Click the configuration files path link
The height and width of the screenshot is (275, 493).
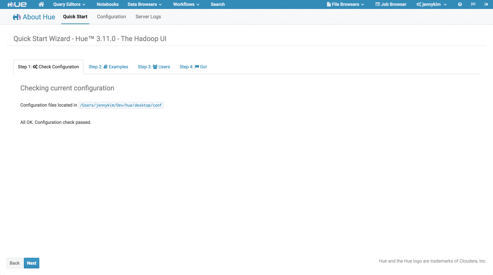pos(121,105)
